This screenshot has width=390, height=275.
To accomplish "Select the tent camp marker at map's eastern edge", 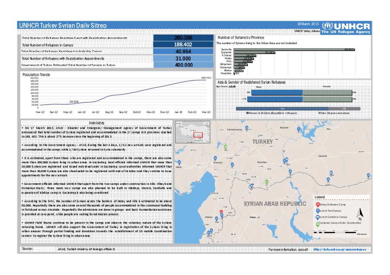I will coord(368,175).
